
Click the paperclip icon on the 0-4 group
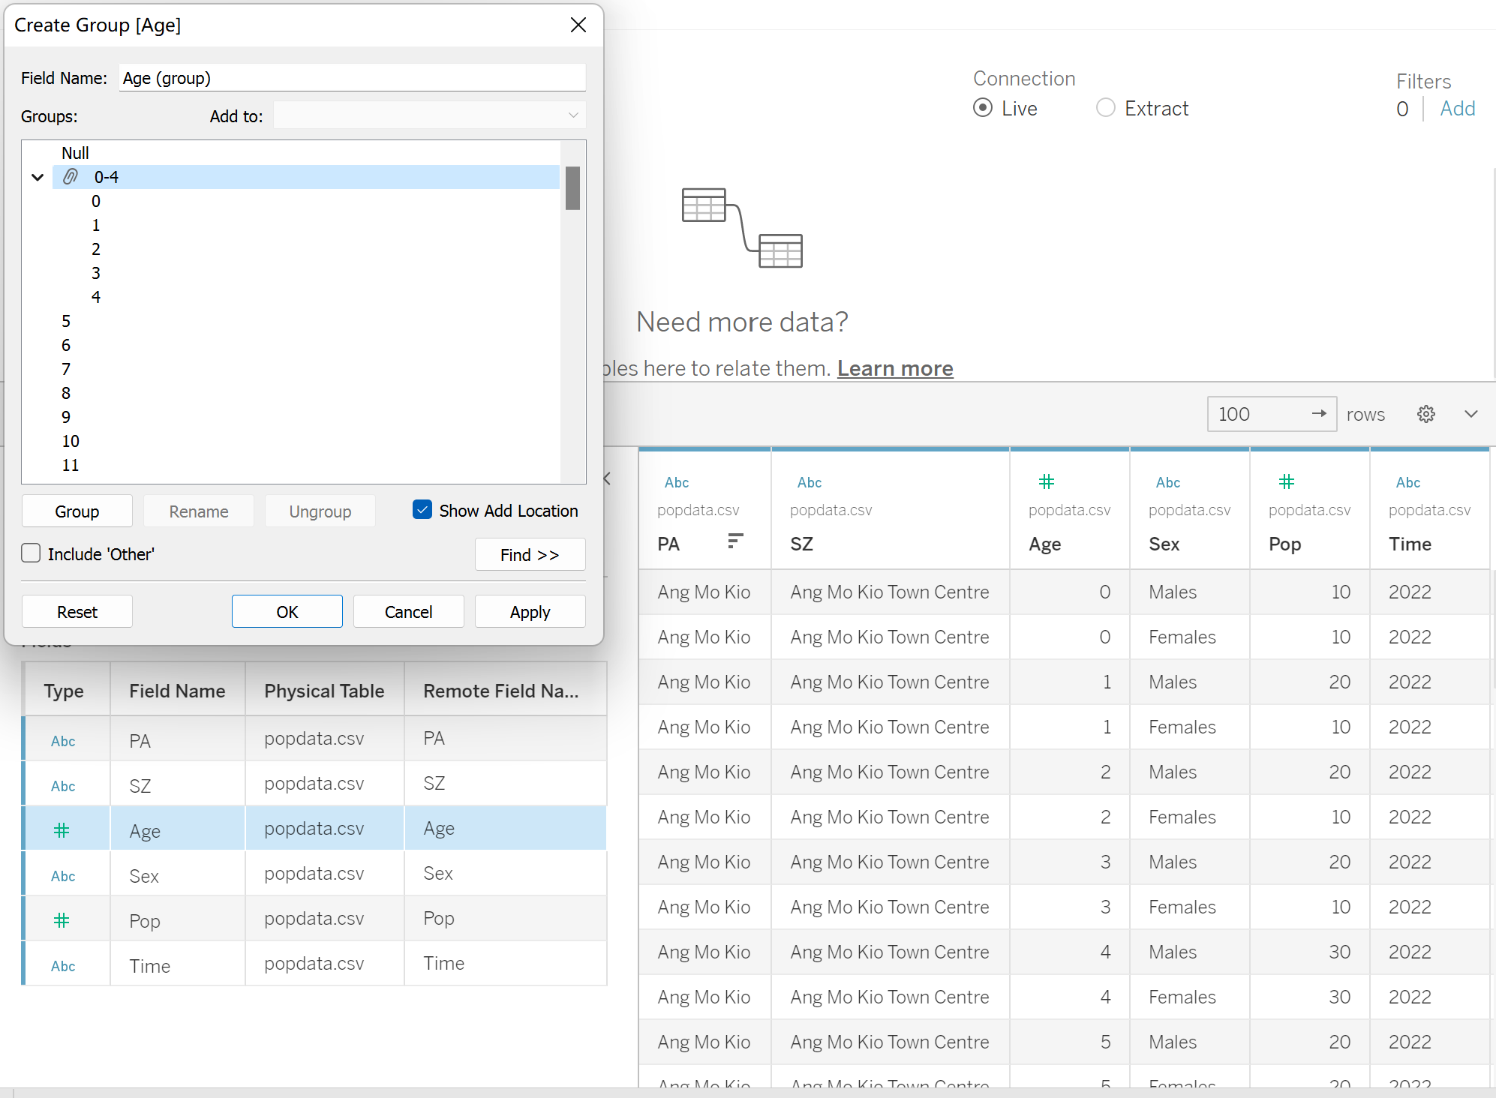70,177
